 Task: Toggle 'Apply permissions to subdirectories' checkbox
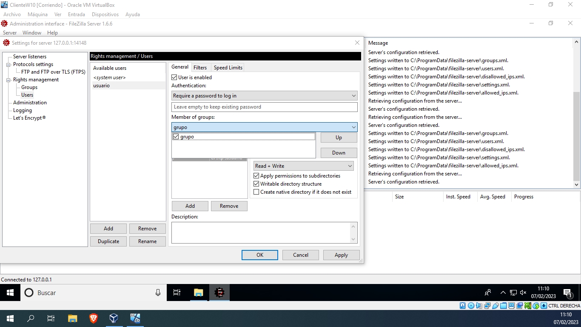[256, 176]
